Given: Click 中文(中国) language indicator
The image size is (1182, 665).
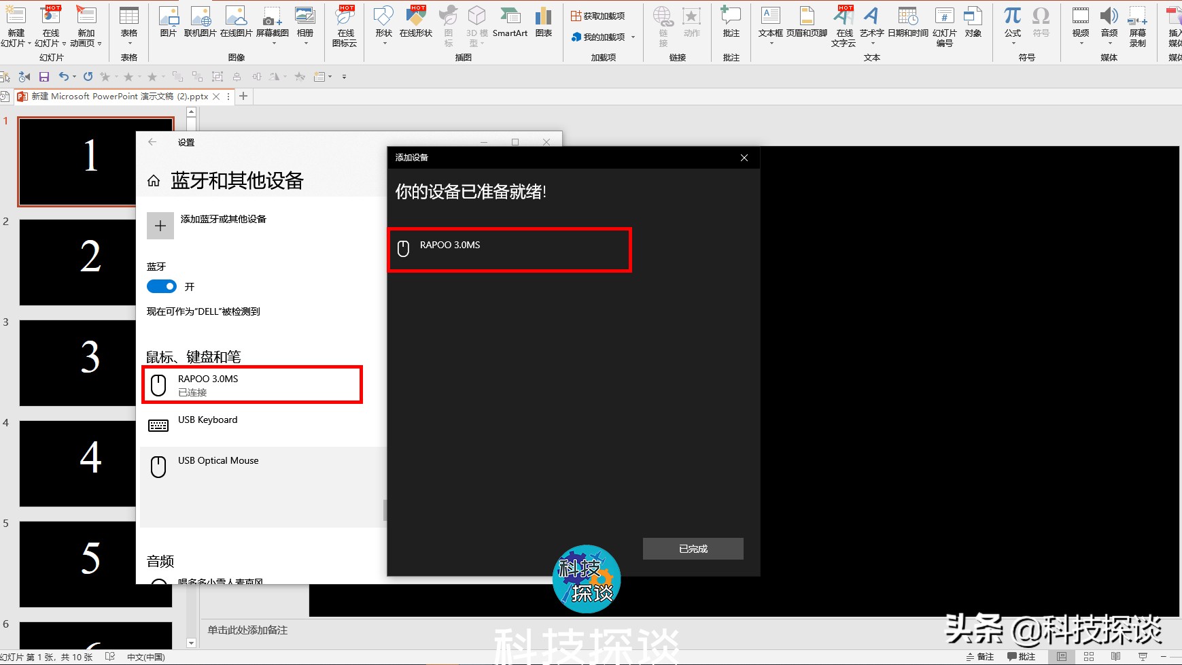Looking at the screenshot, I should 146,658.
